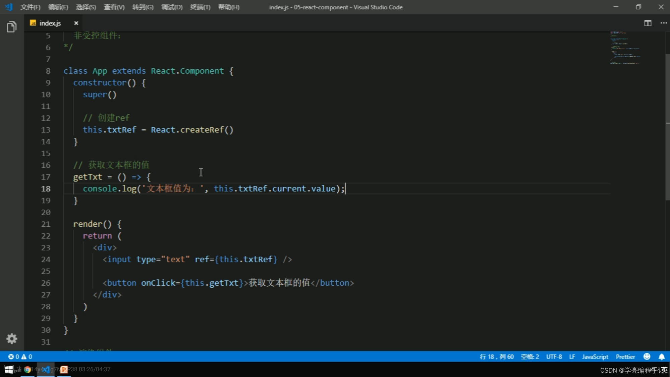The width and height of the screenshot is (670, 377).
Task: Close the index.js tab
Action: point(76,23)
